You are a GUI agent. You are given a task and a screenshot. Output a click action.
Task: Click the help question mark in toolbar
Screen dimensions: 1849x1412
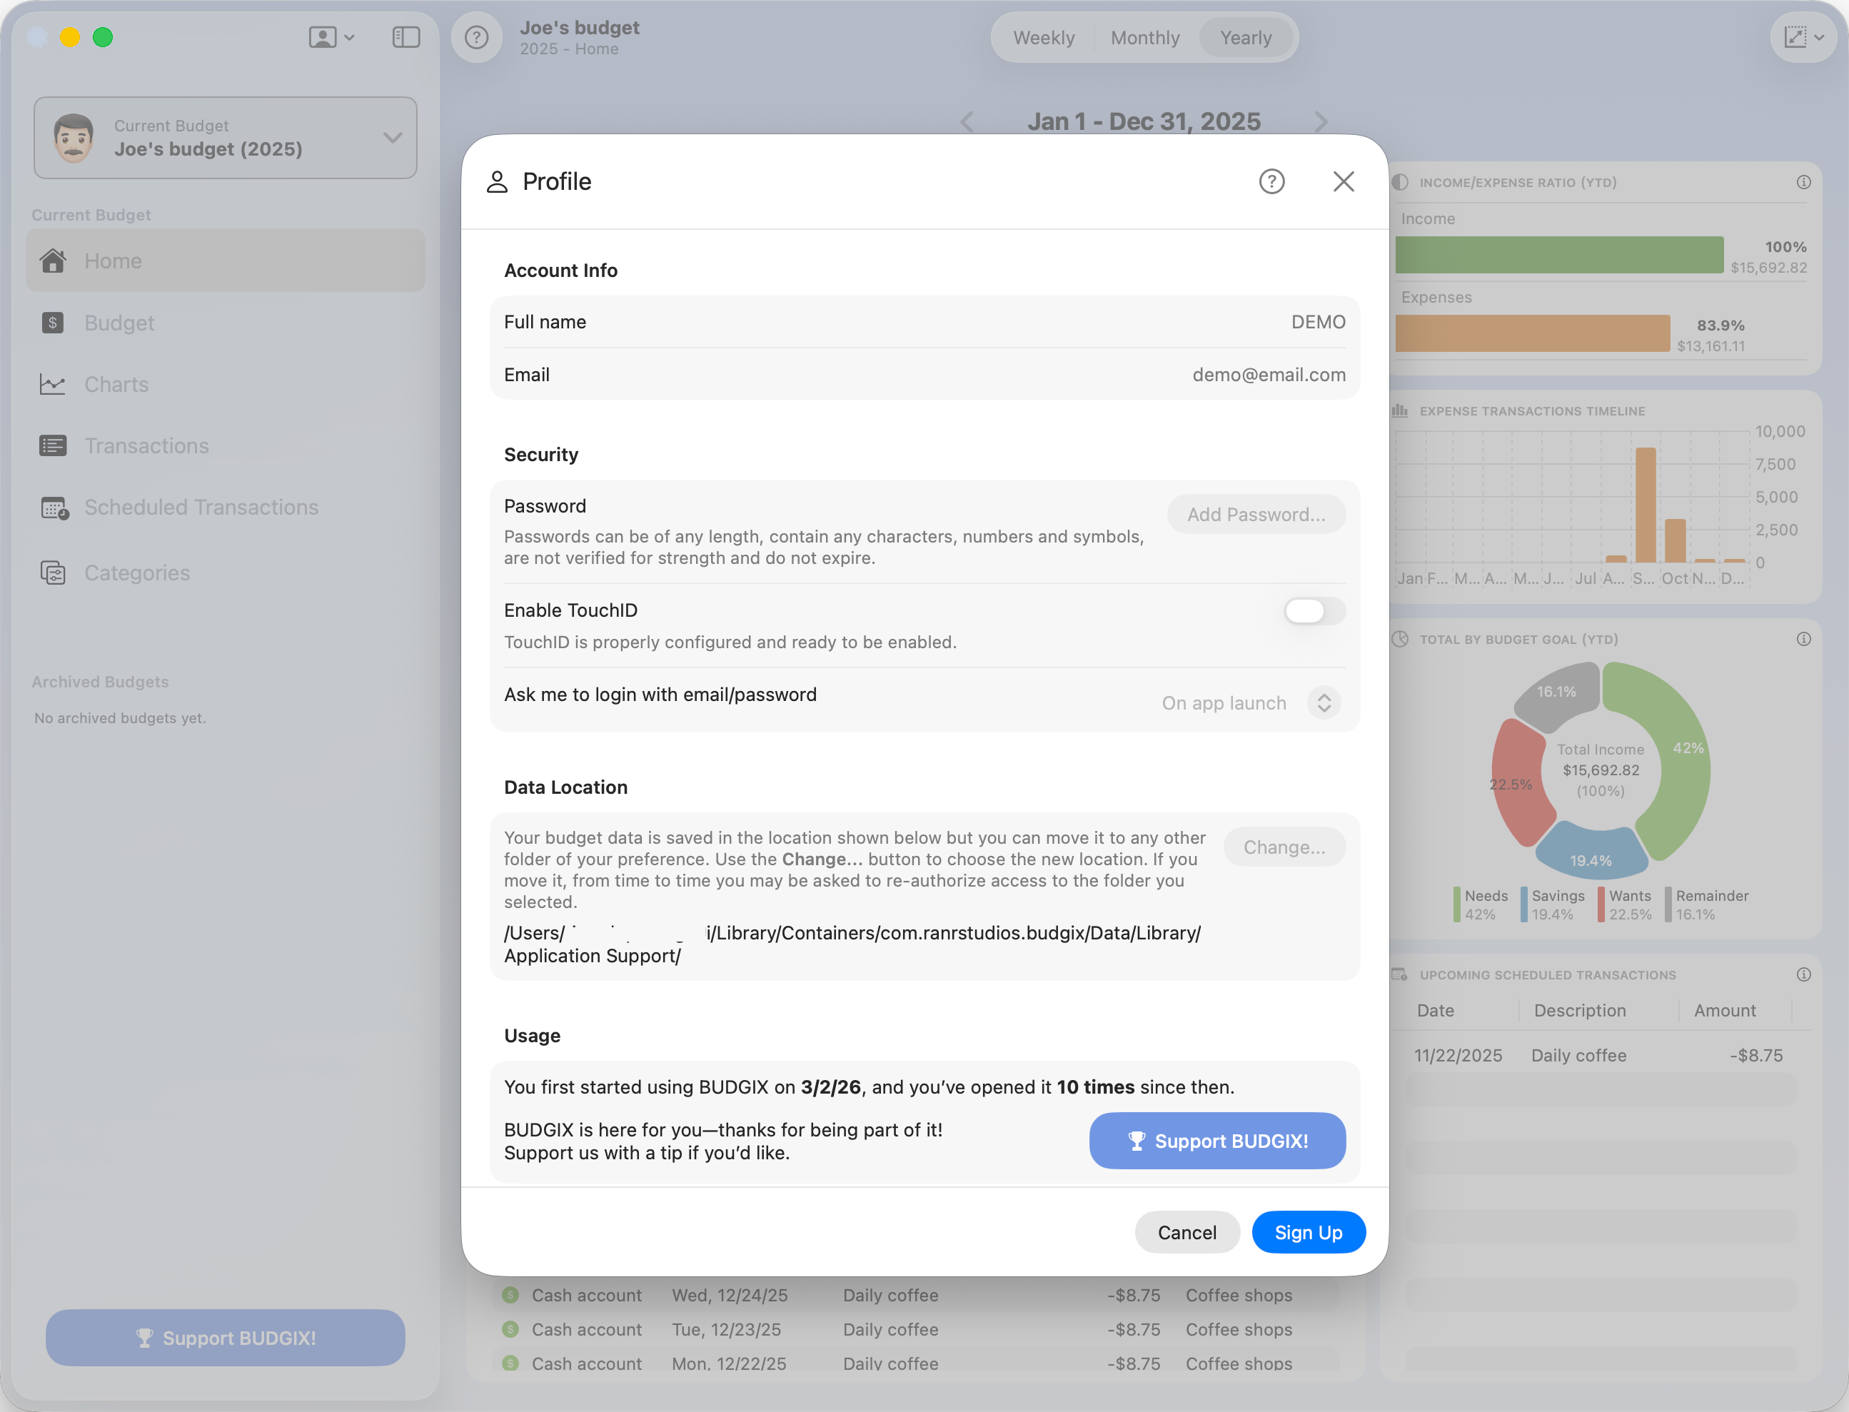(477, 37)
